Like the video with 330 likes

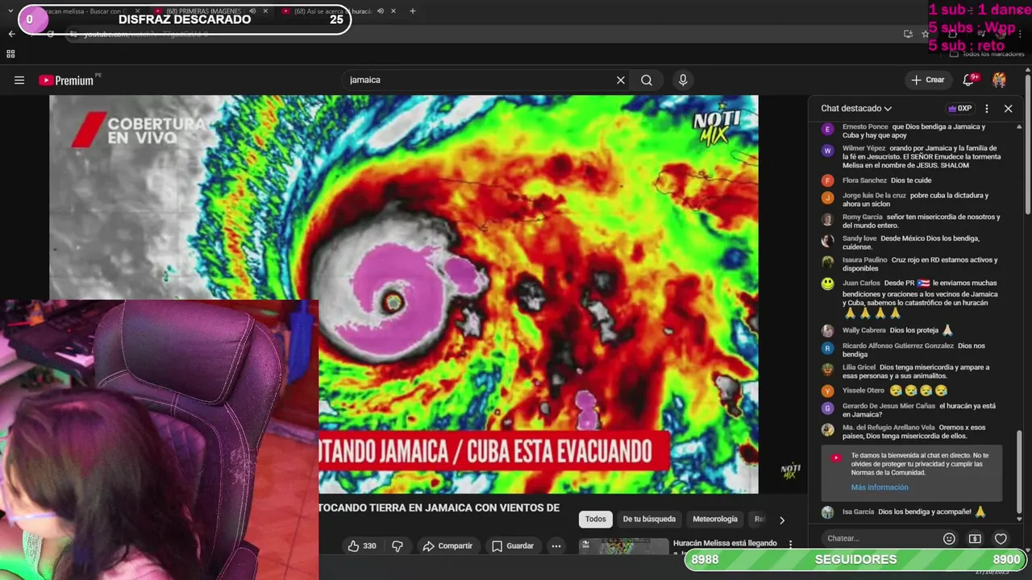tap(362, 545)
